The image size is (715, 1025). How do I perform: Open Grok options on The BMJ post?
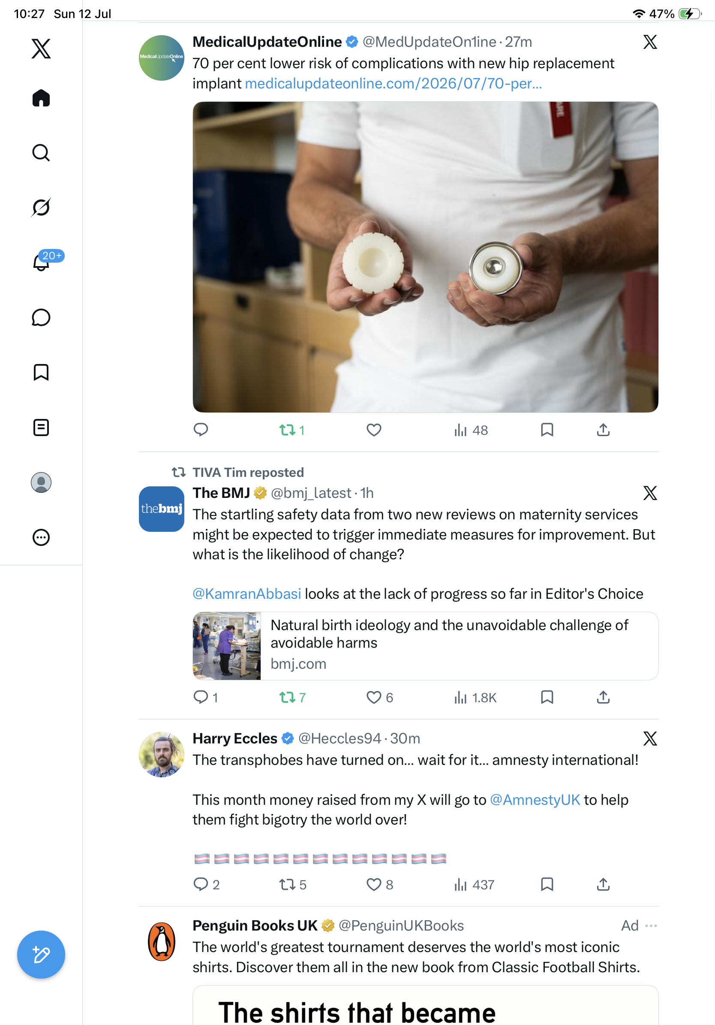650,493
